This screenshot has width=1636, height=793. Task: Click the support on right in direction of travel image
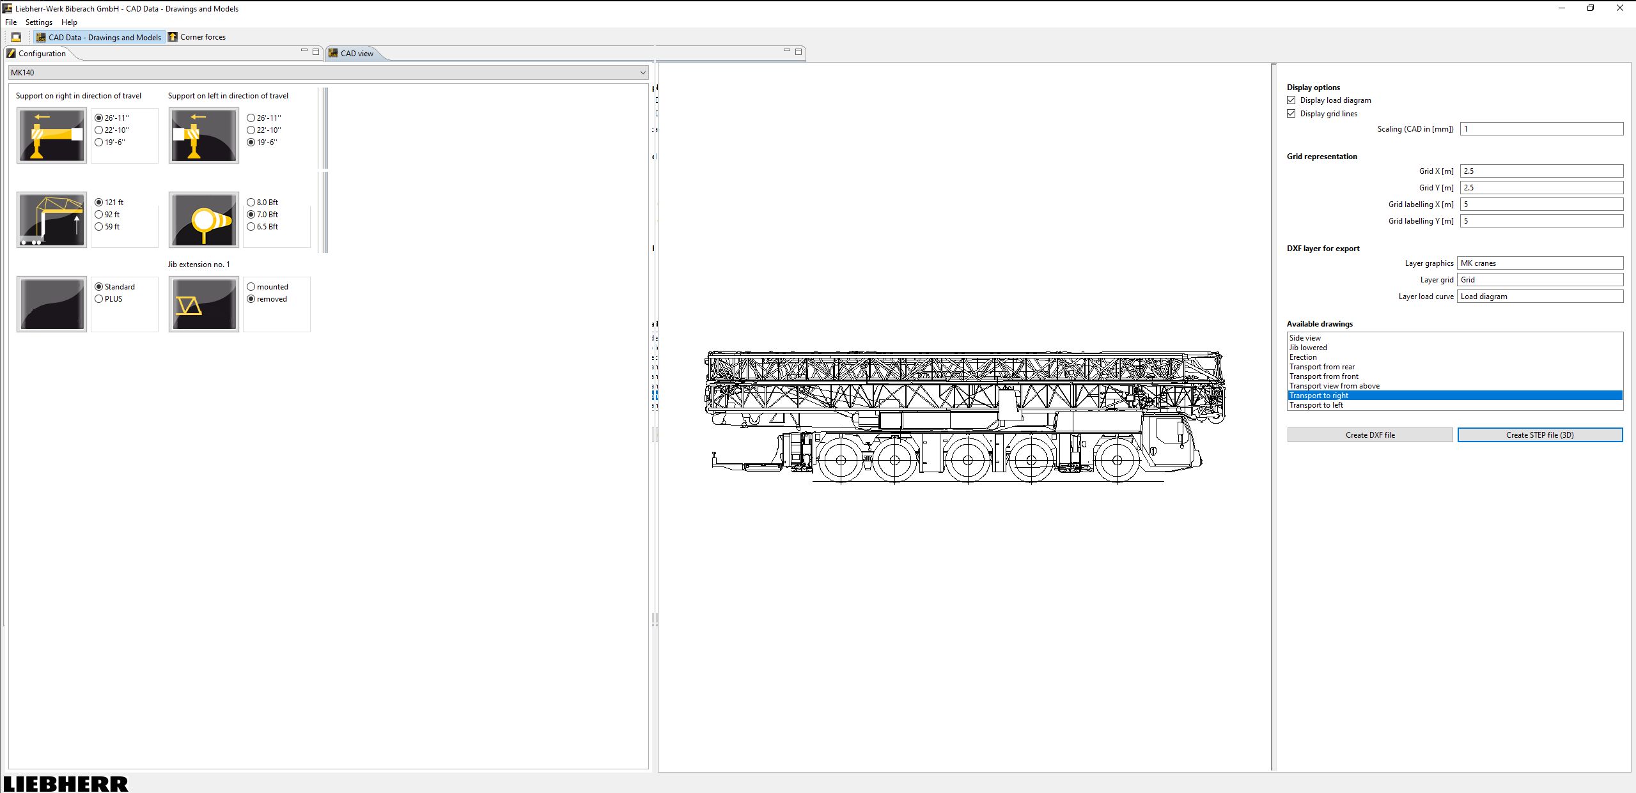[51, 135]
